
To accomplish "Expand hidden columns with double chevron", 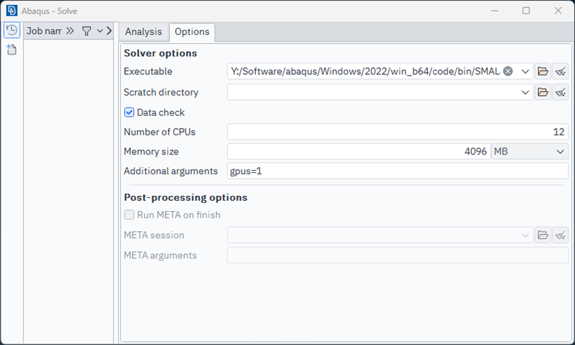I will tap(70, 31).
